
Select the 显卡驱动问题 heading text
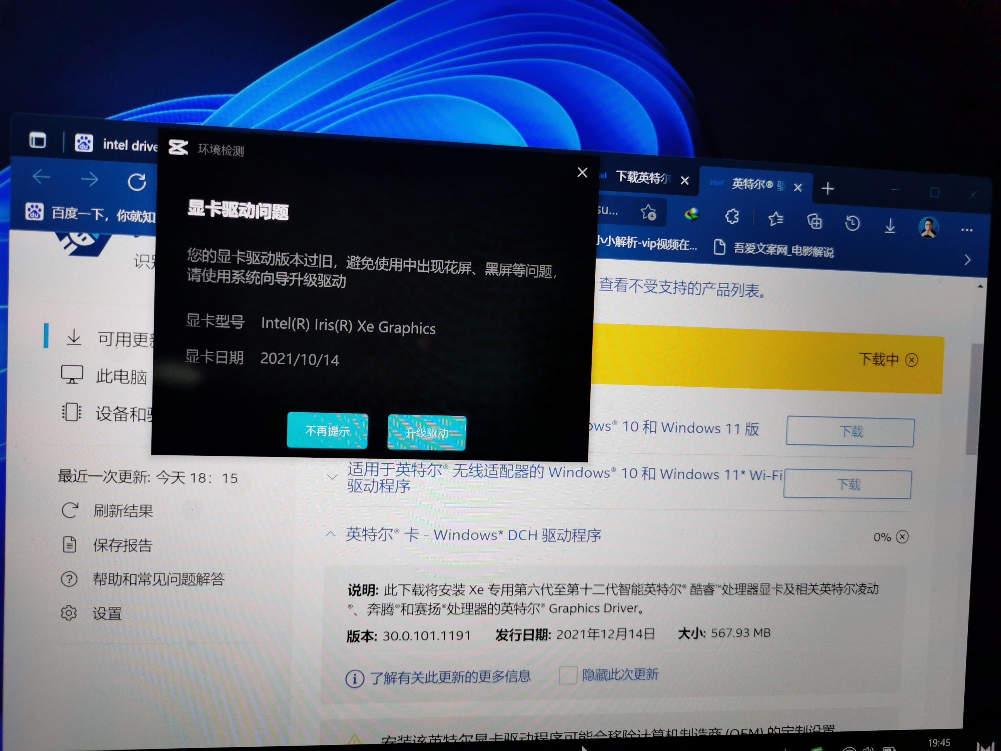pos(238,210)
